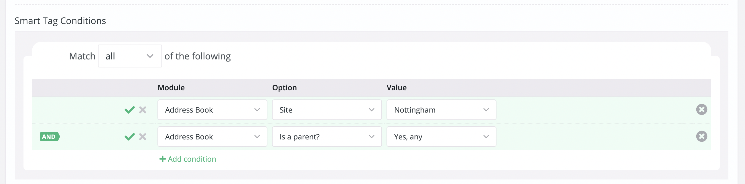The width and height of the screenshot is (745, 184).
Task: Open the Match all dropdown
Action: pyautogui.click(x=130, y=56)
